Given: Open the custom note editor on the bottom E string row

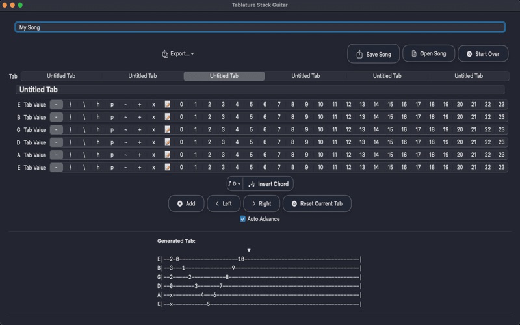Looking at the screenshot, I should pos(168,168).
